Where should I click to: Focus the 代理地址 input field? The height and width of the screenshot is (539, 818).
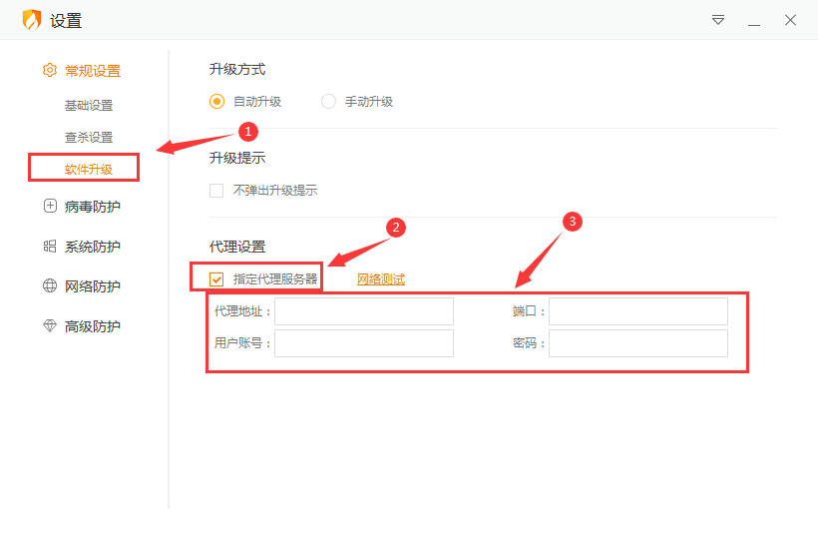[364, 311]
